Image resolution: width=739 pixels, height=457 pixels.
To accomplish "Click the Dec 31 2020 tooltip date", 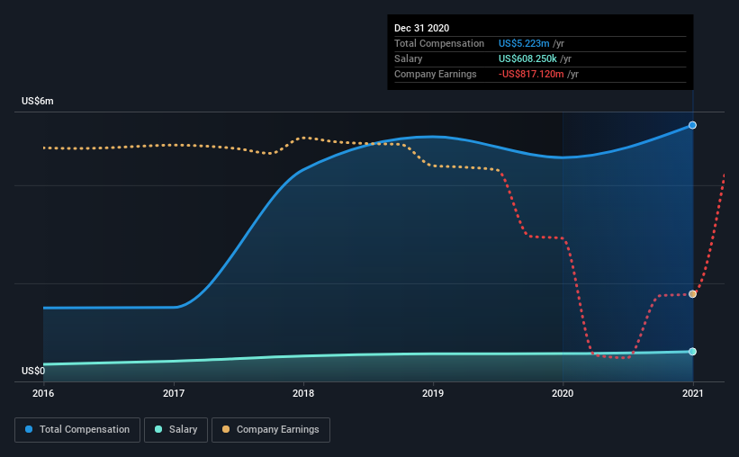I will (x=422, y=28).
